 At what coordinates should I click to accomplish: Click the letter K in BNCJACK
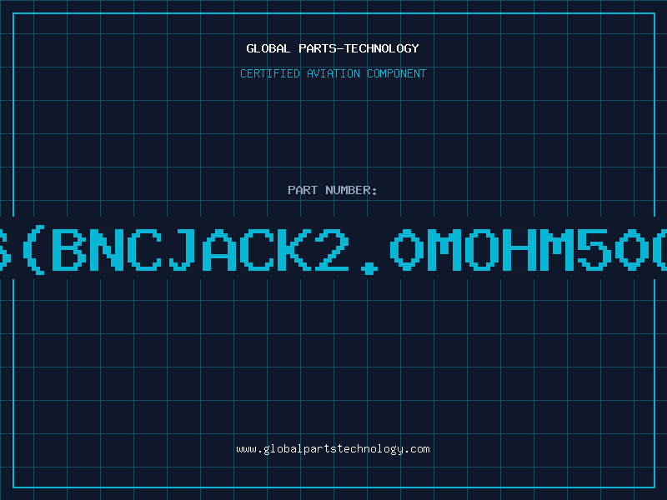[294, 249]
